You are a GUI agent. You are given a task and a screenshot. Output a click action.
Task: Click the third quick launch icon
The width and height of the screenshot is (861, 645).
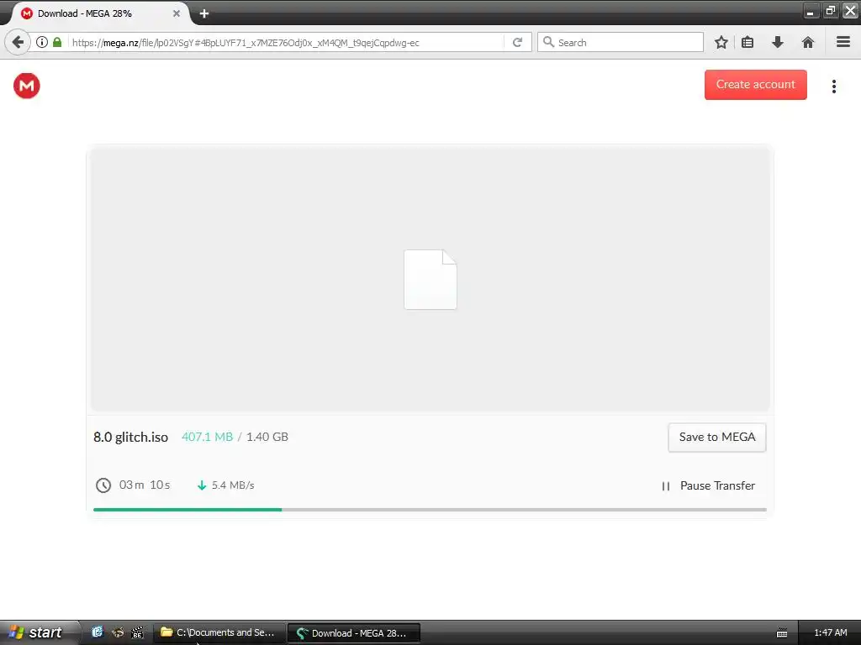(x=137, y=632)
